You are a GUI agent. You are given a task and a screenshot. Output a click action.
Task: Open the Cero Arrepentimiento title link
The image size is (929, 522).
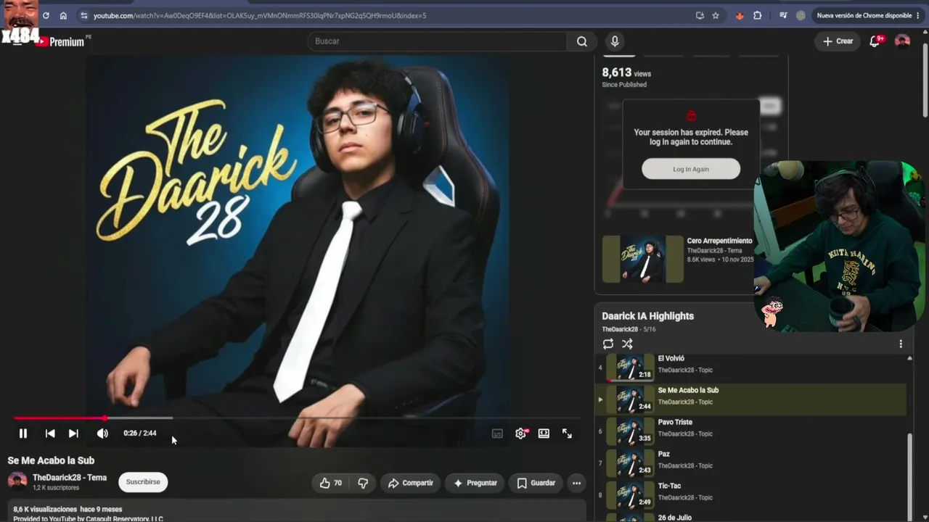coord(719,241)
